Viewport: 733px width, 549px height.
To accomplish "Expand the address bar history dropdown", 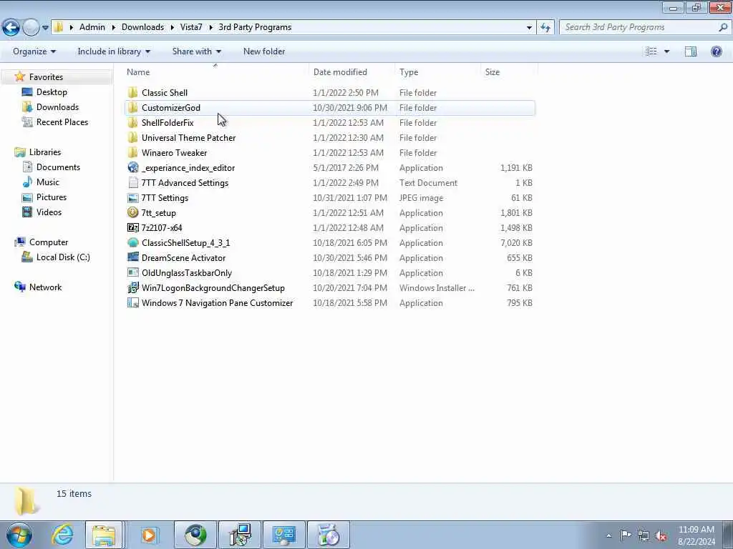I will [529, 28].
